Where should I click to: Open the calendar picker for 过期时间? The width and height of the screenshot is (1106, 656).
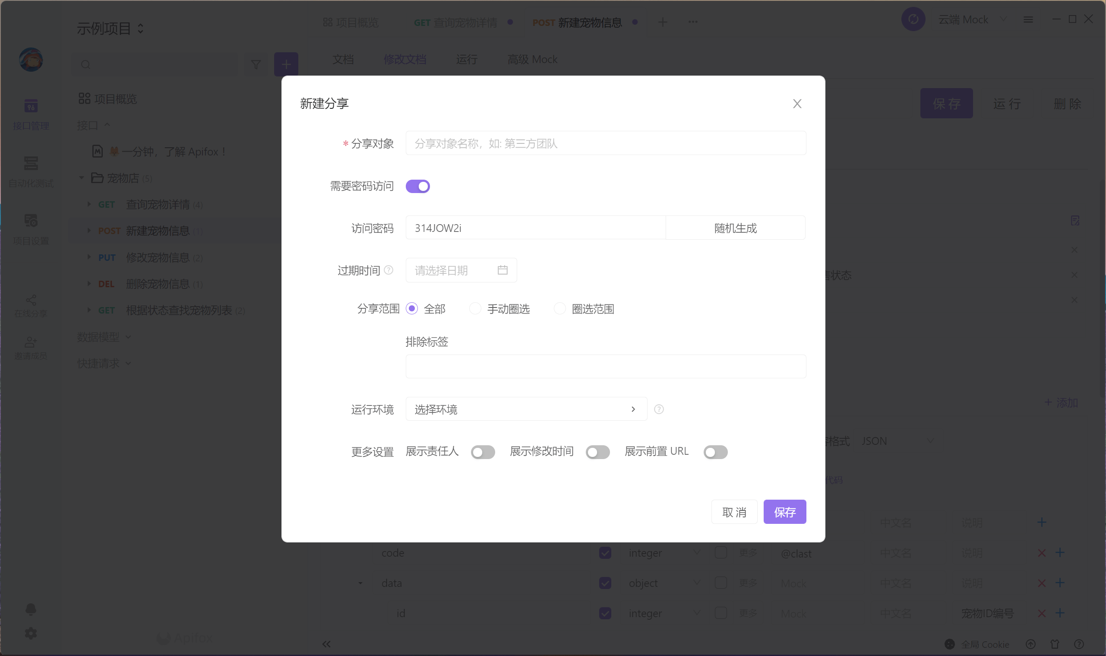pyautogui.click(x=502, y=270)
